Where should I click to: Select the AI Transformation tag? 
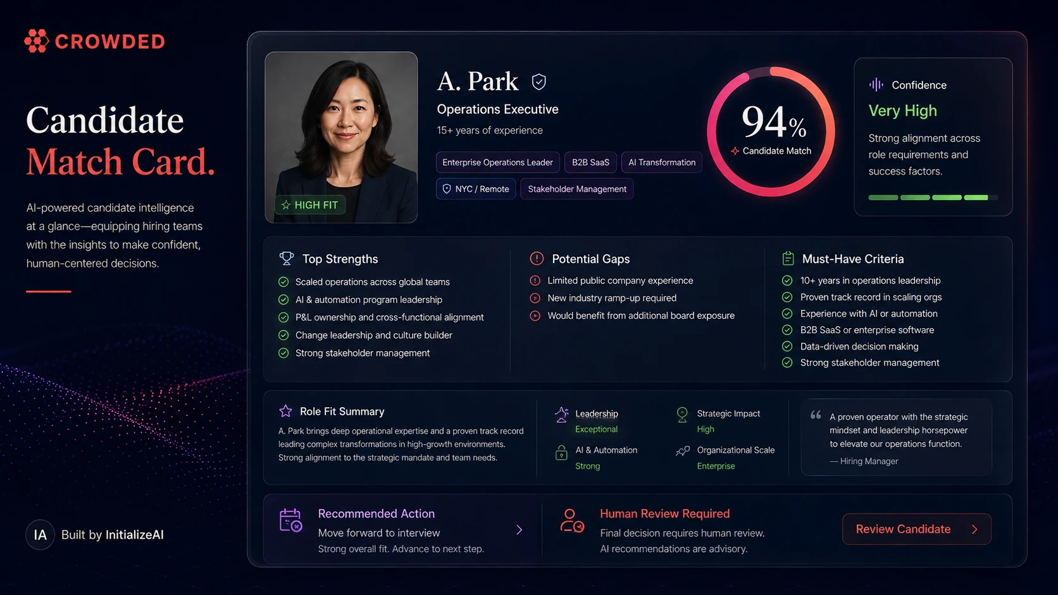point(662,163)
